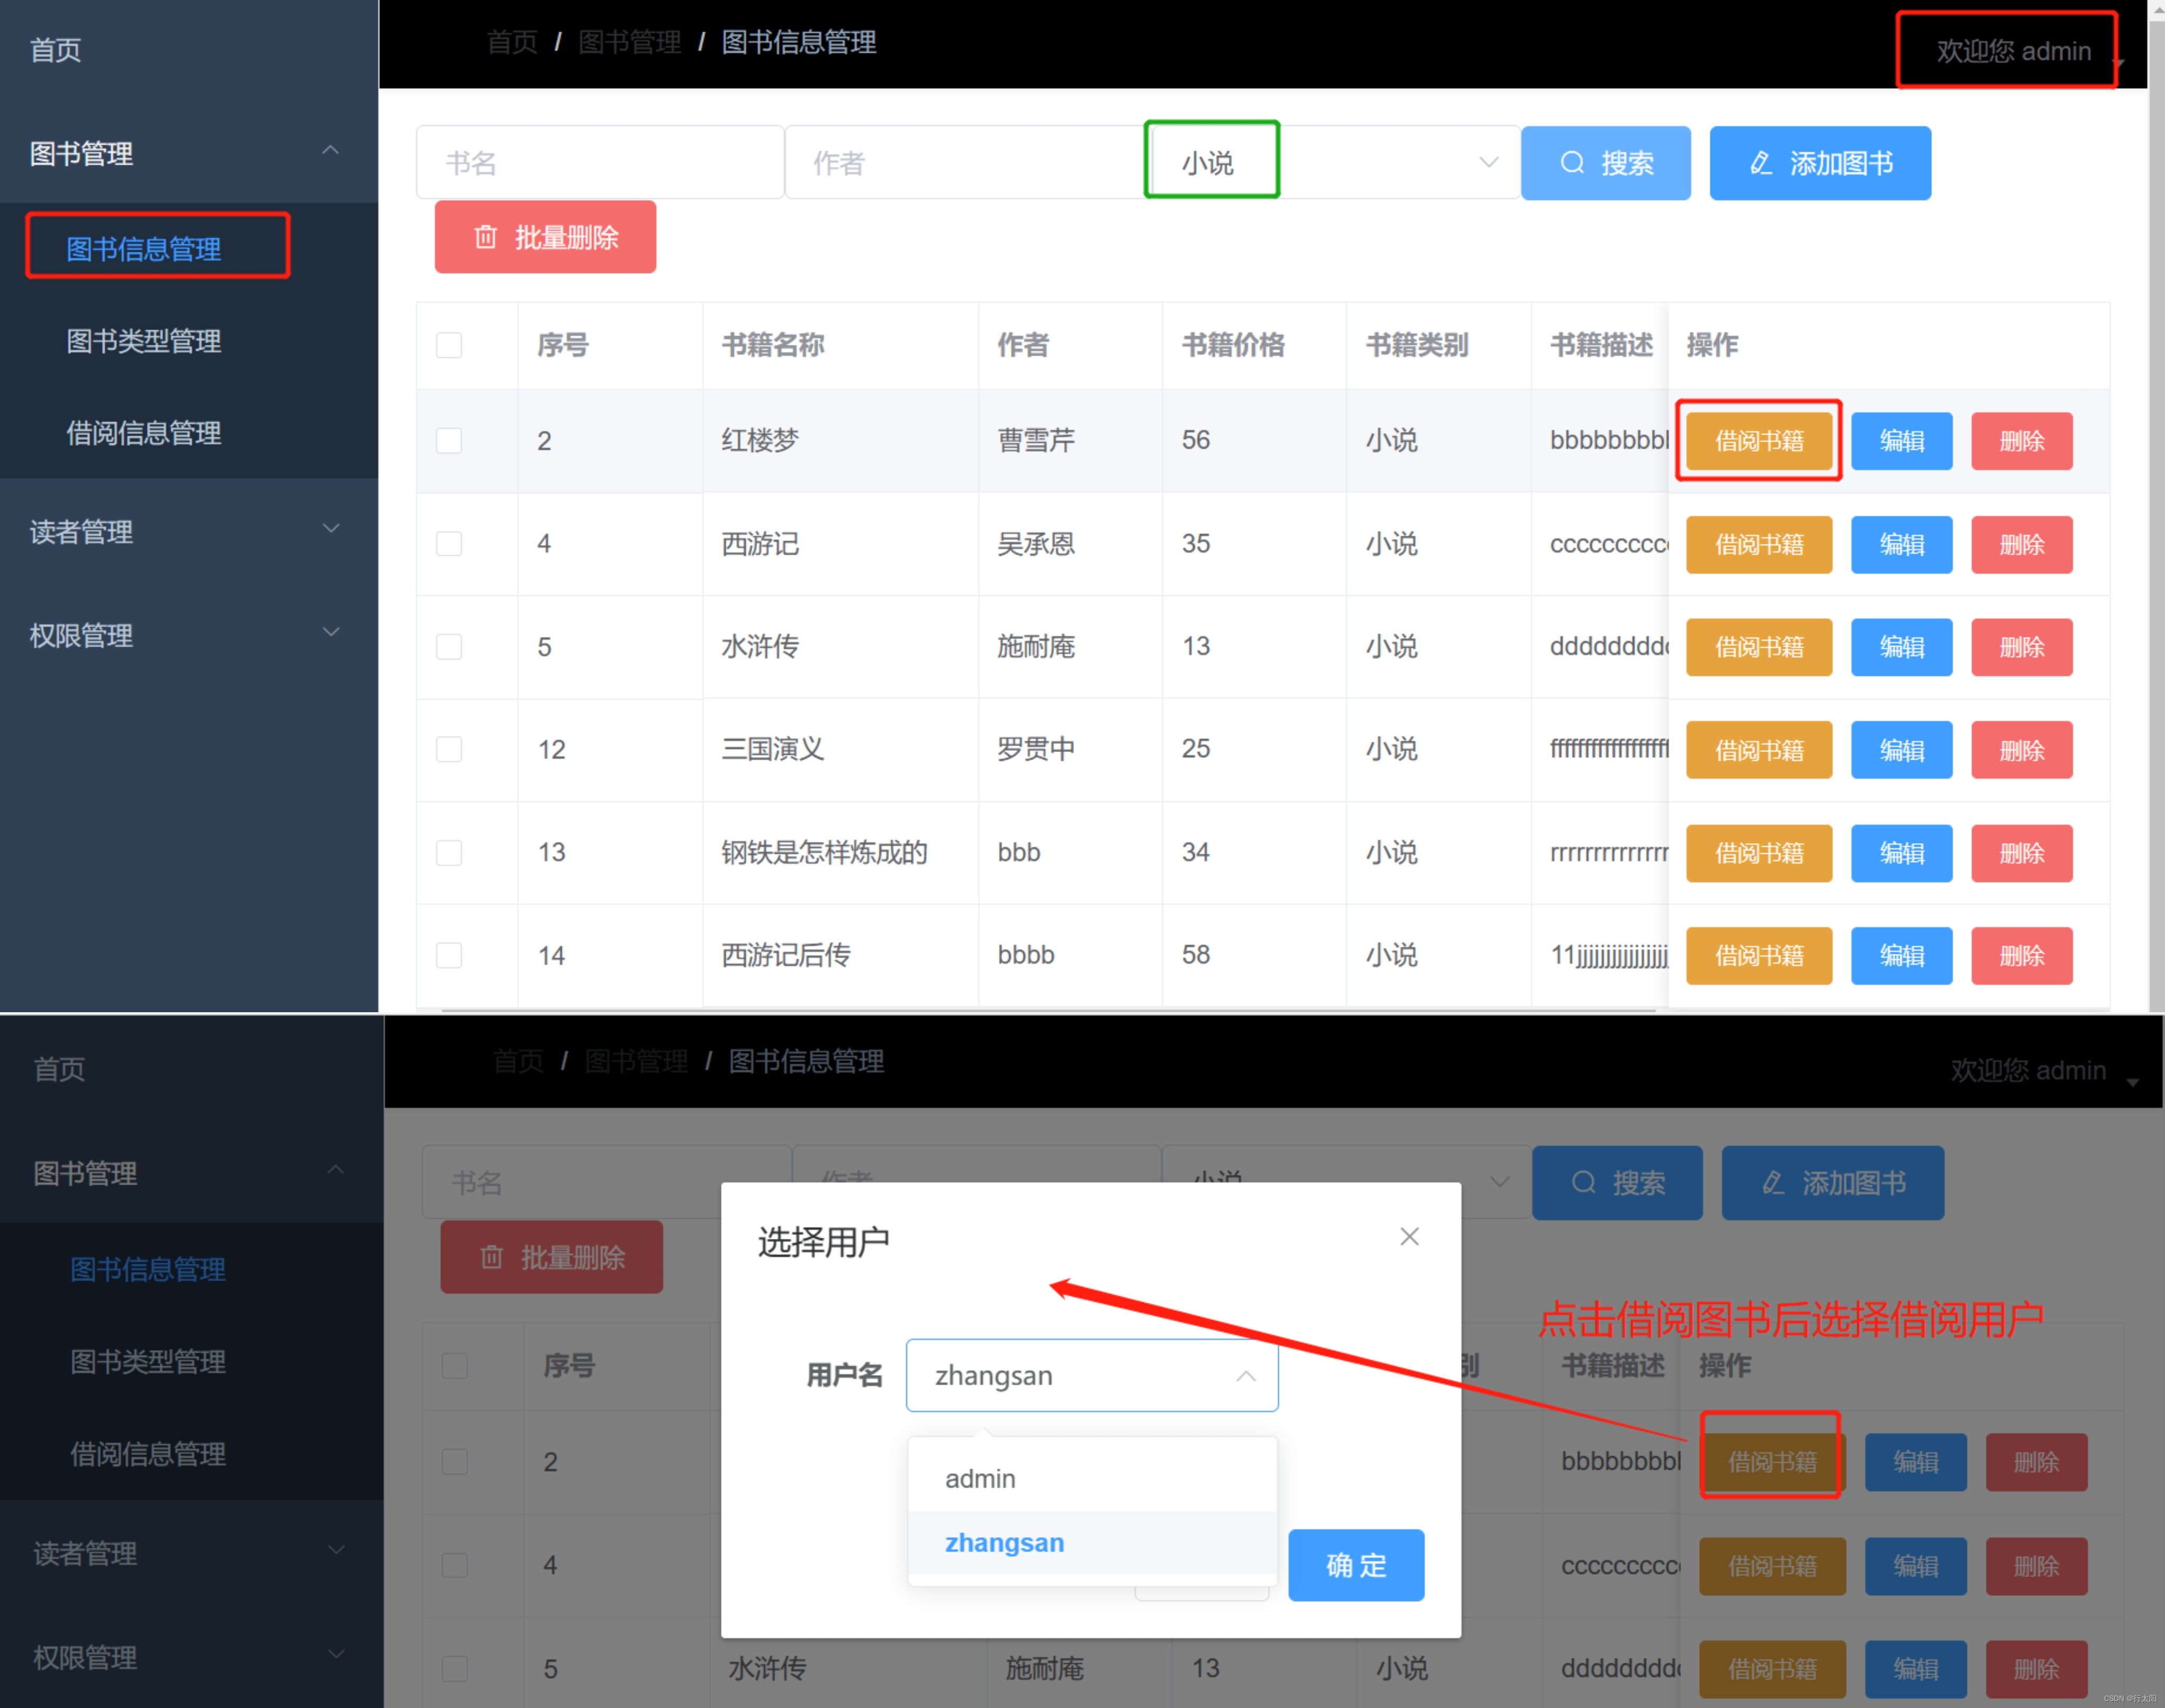
Task: Select zhangsan from the username dropdown list
Action: (x=1004, y=1543)
